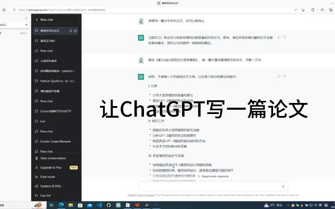Viewport: 335px width, 209px height.
Task: Close the open browser tab in vertical tabs
Action: (26, 25)
